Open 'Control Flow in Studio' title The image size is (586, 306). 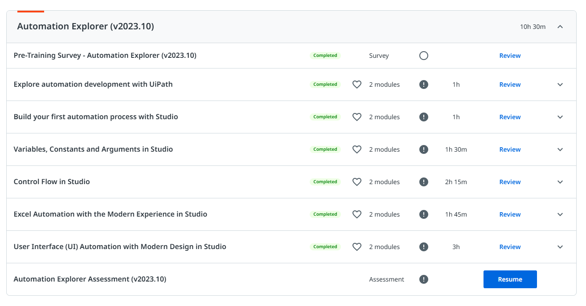(52, 182)
